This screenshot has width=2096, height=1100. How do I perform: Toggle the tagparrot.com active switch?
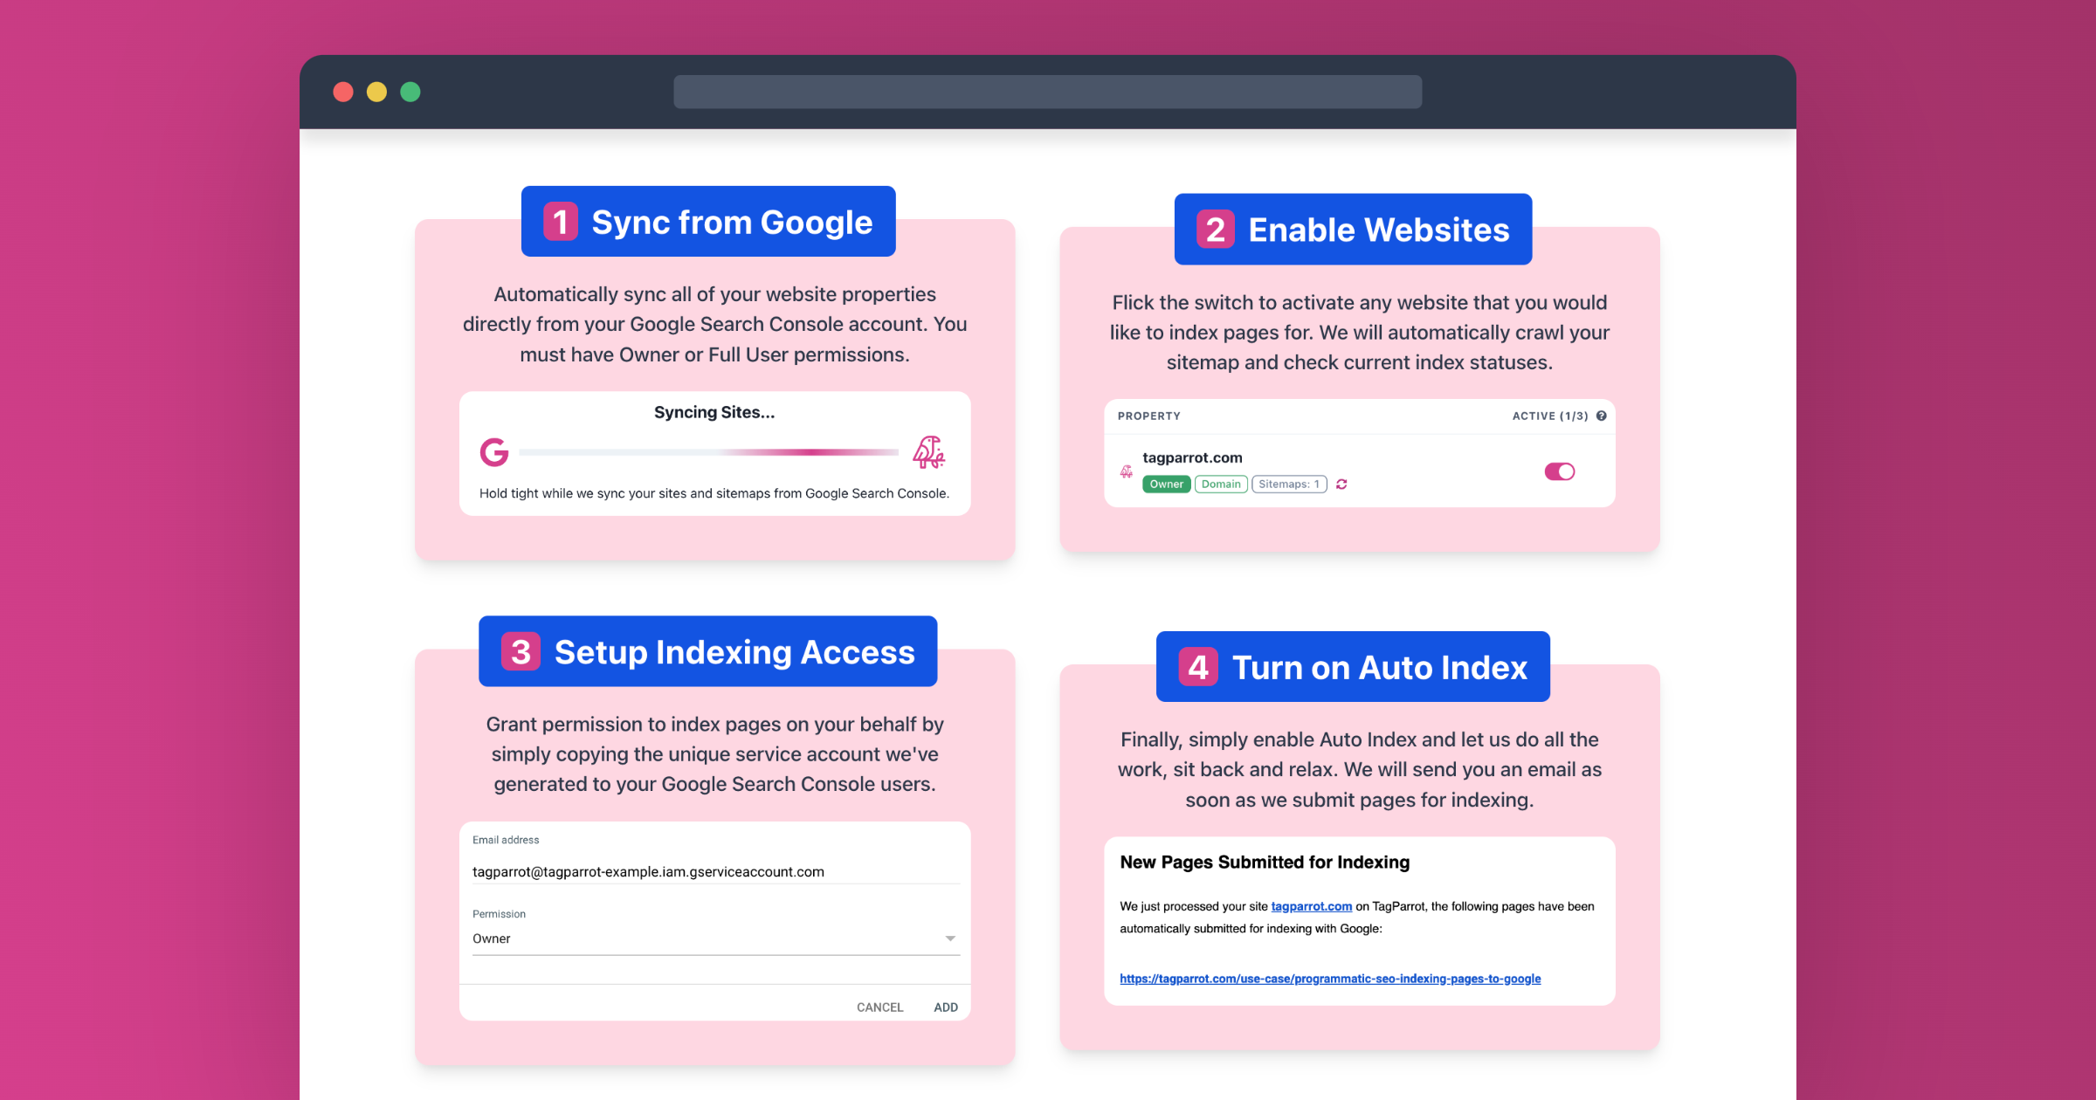(1560, 471)
